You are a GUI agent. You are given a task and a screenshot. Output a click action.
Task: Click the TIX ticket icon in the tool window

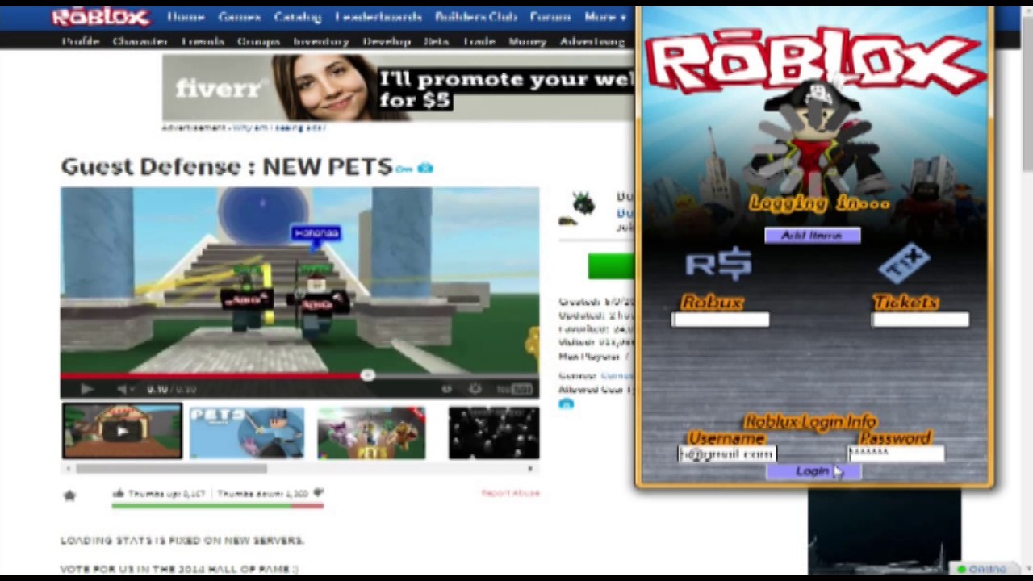905,262
